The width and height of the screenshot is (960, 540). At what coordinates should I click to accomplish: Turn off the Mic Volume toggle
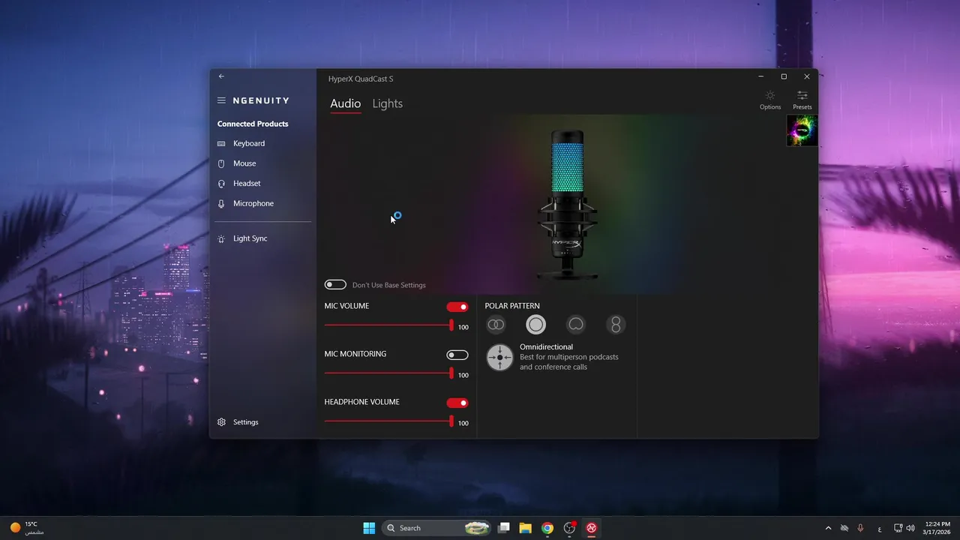pos(457,307)
